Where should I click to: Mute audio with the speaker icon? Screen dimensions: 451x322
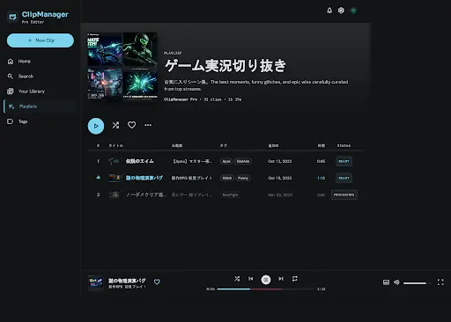tap(396, 282)
